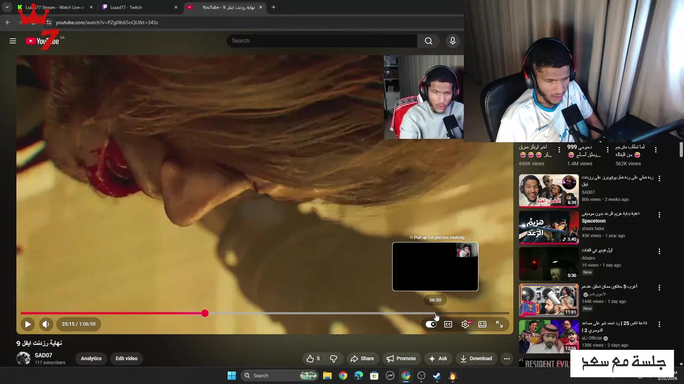This screenshot has height=384, width=684.
Task: Focus the YouTube search field
Action: (322, 41)
